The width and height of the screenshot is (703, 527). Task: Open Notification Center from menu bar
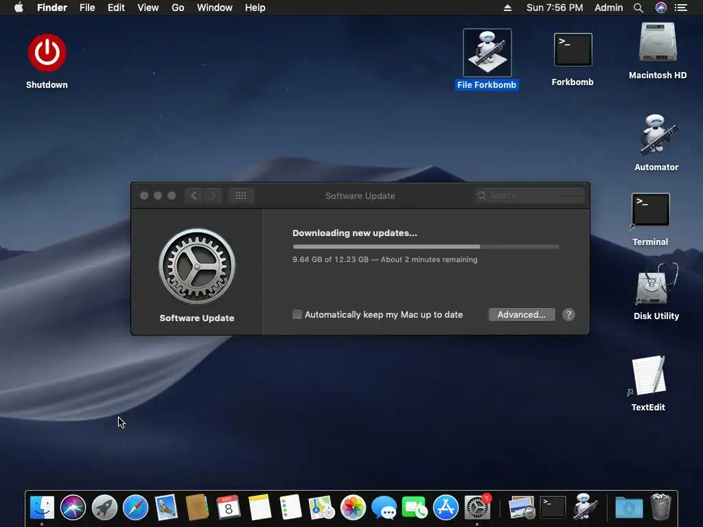[681, 8]
